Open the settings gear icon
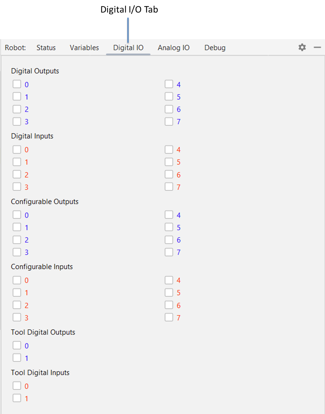 click(x=302, y=47)
